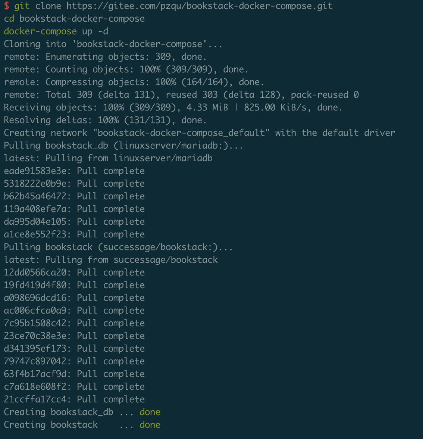This screenshot has width=423, height=439.
Task: Click the 'docker-compose' command text
Action: point(40,31)
